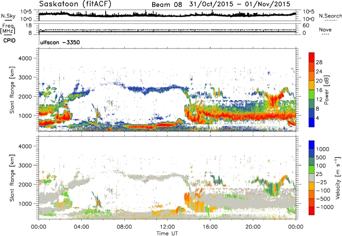Click the '12:00' time tick label

tap(167, 227)
